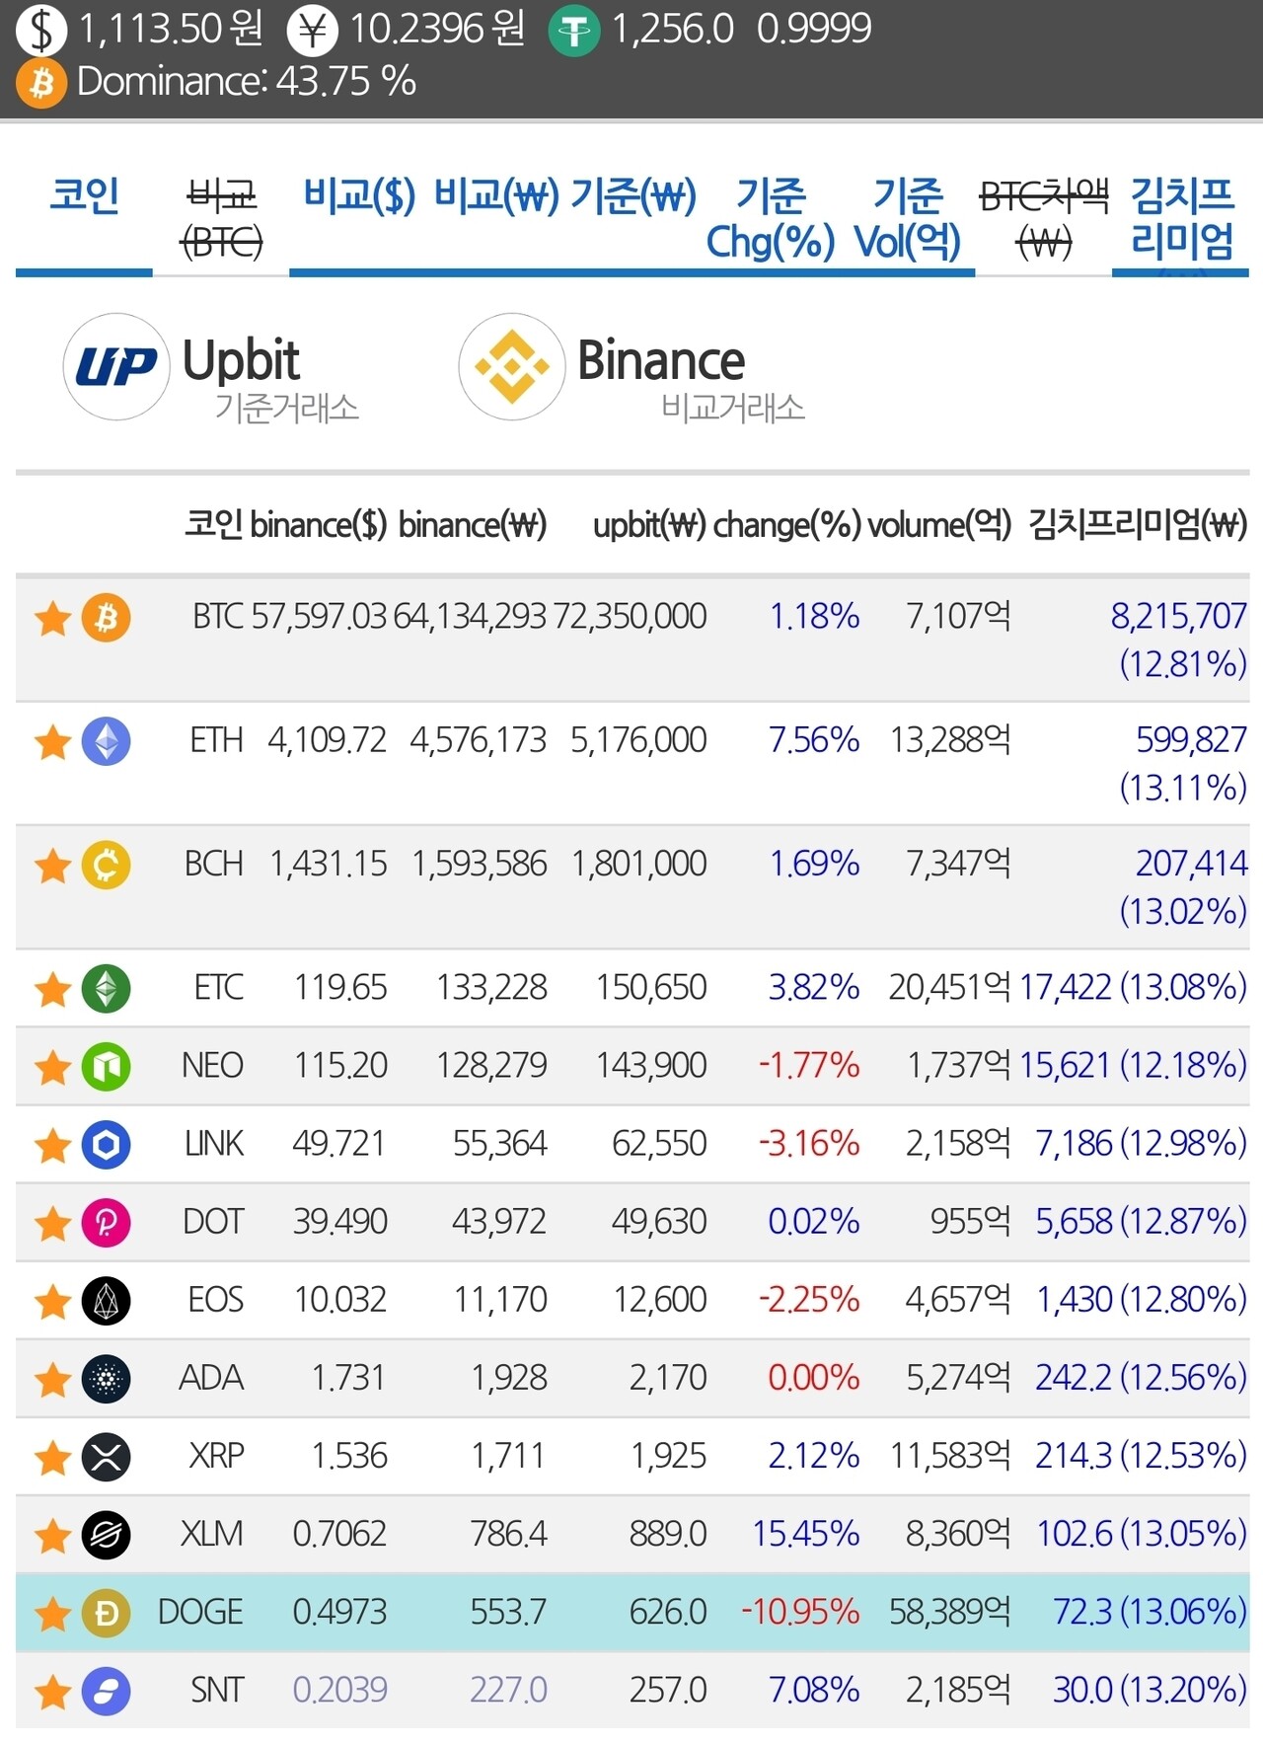This screenshot has height=1744, width=1263.
Task: Click the Stellar XLM coin icon
Action: click(x=106, y=1535)
